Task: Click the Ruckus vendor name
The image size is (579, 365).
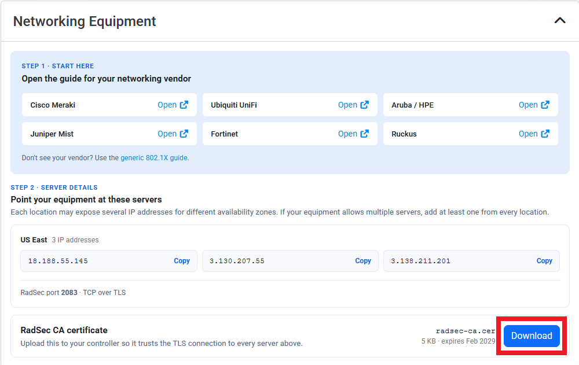Action: click(x=404, y=134)
